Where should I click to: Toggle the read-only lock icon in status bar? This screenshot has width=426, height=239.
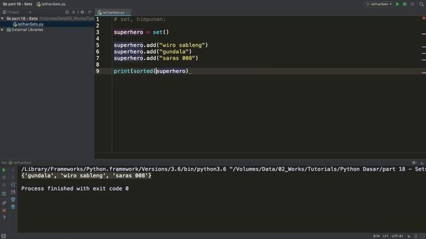pyautogui.click(x=409, y=236)
